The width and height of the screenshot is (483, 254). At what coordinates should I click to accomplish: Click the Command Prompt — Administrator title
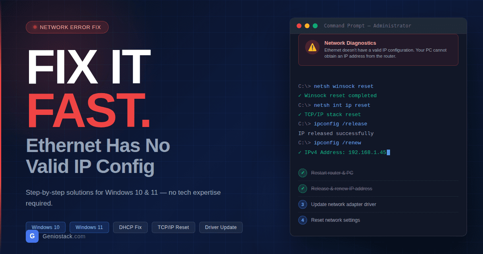pos(367,26)
